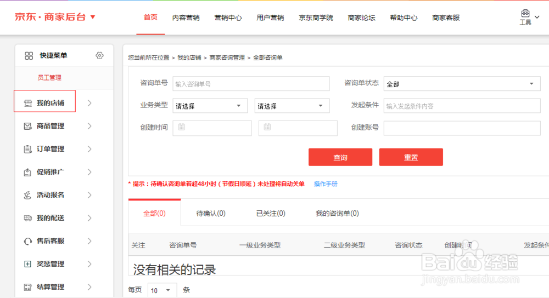Expand 促销推广 arrow chevron

(x=89, y=172)
